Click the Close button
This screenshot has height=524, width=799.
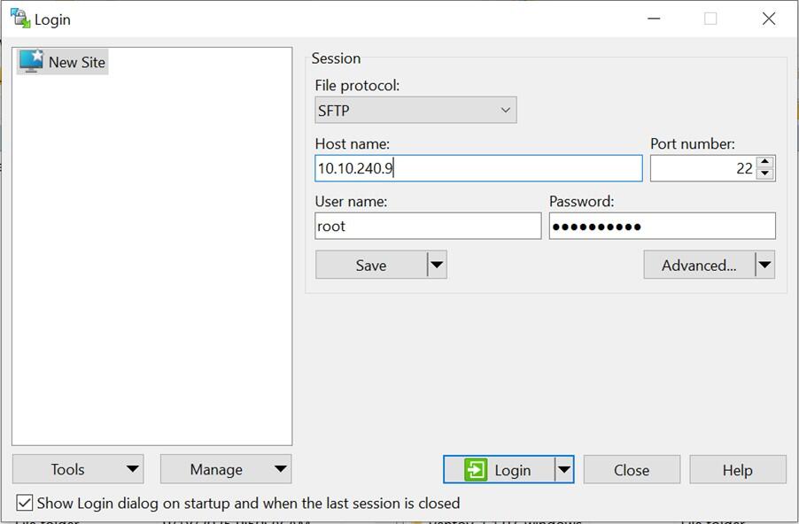(x=632, y=469)
